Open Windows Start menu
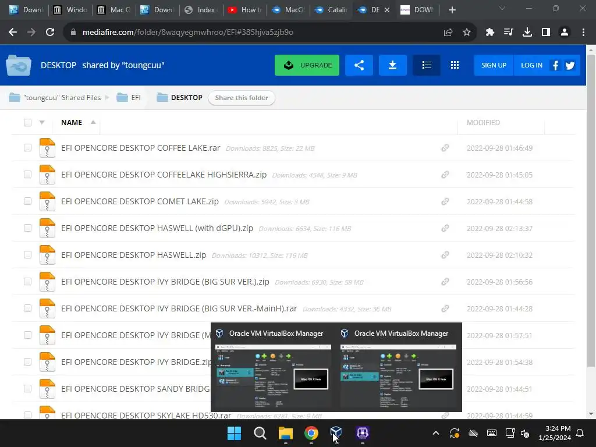Viewport: 596px width, 447px height. pos(234,433)
